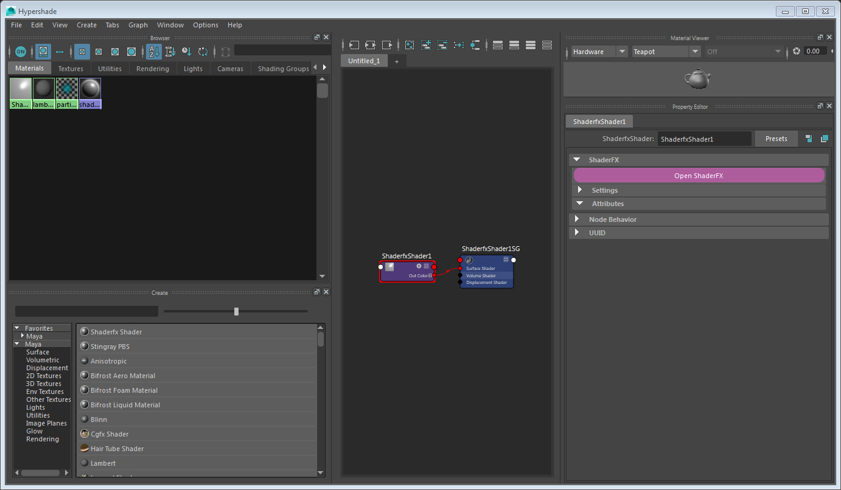Show input connections in graph
The width and height of the screenshot is (841, 490).
click(x=354, y=45)
